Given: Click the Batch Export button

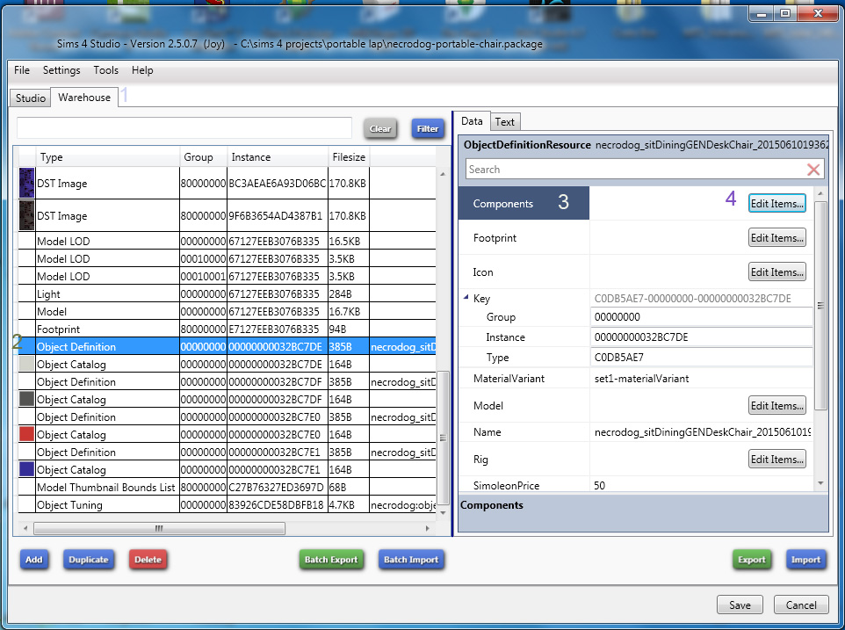Looking at the screenshot, I should pos(331,560).
